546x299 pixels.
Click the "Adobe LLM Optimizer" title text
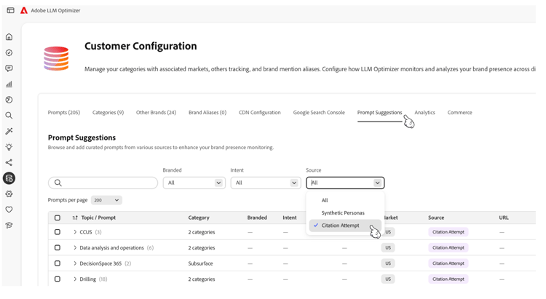[55, 10]
